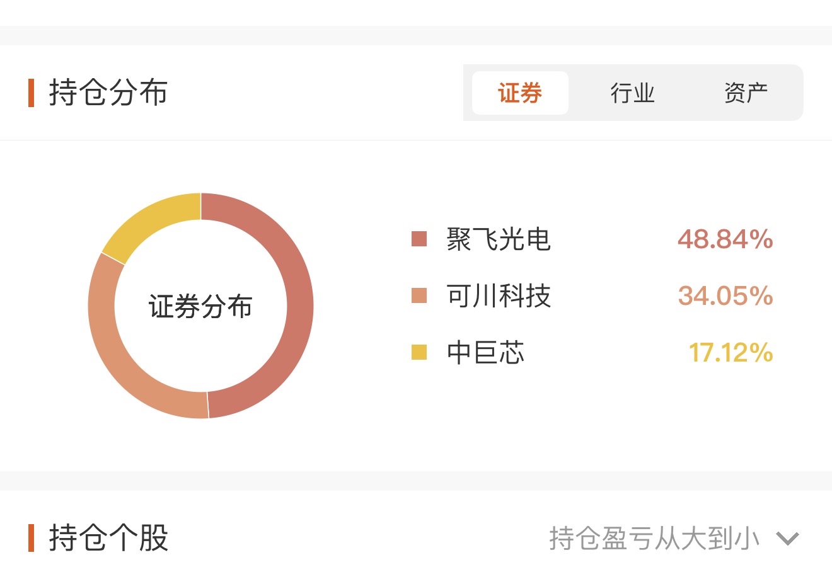Screen dimensions: 832x572
Task: Tap the 17.12% percentage value
Action: (731, 352)
